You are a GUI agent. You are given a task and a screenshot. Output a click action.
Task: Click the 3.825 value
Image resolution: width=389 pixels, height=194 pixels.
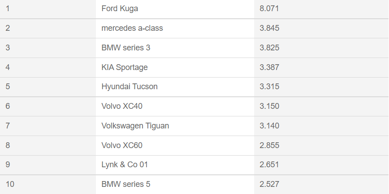(x=269, y=48)
